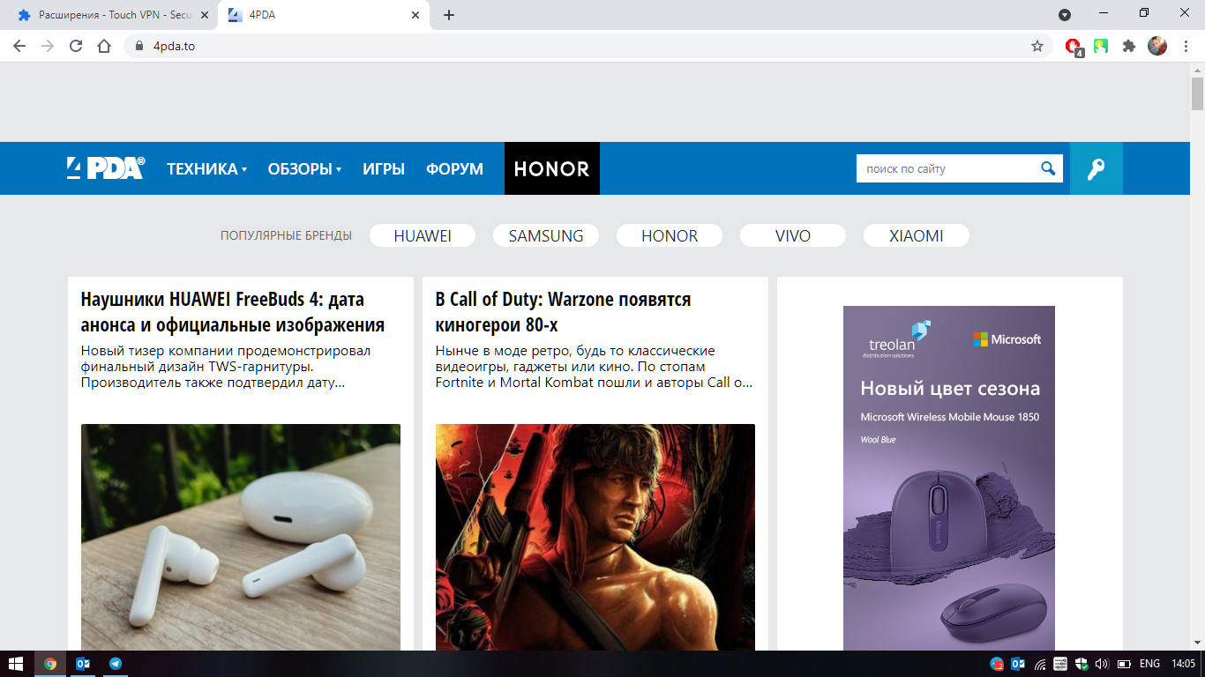Click the browser forward arrow
The image size is (1205, 677).
pos(48,46)
